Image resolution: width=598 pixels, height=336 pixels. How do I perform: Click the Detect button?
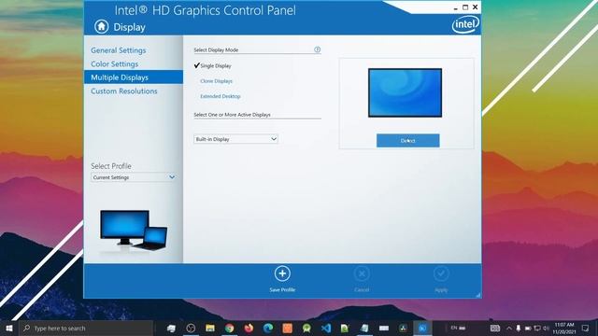click(x=407, y=141)
